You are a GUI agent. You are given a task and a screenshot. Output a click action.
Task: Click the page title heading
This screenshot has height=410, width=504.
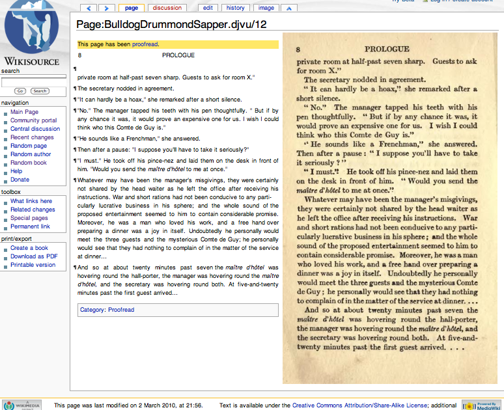171,25
